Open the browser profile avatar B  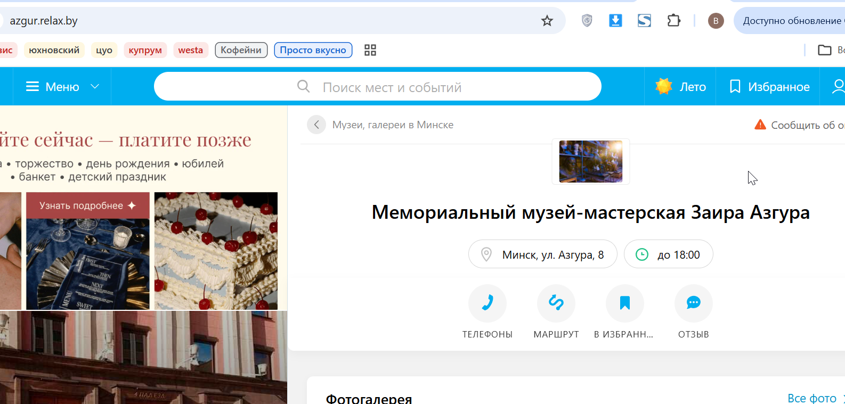[716, 21]
